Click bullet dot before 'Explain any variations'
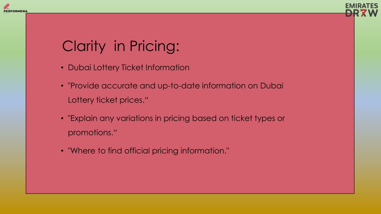The image size is (381, 214). point(62,119)
